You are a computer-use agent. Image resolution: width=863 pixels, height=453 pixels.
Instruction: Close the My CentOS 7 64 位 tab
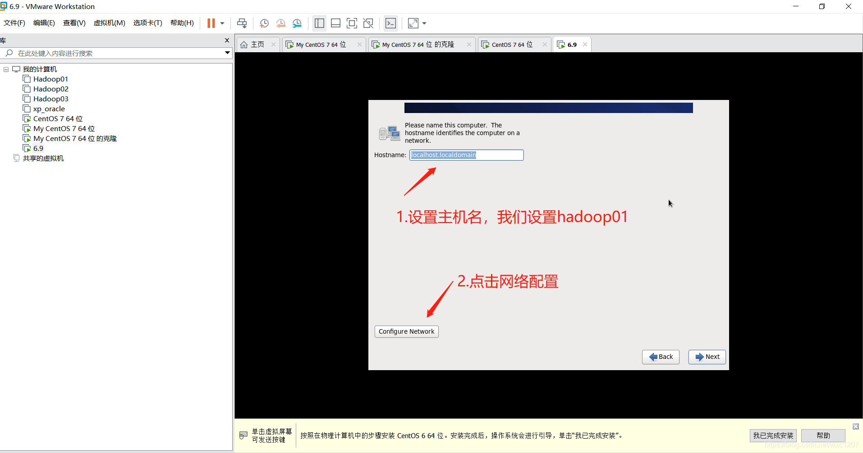coord(359,45)
